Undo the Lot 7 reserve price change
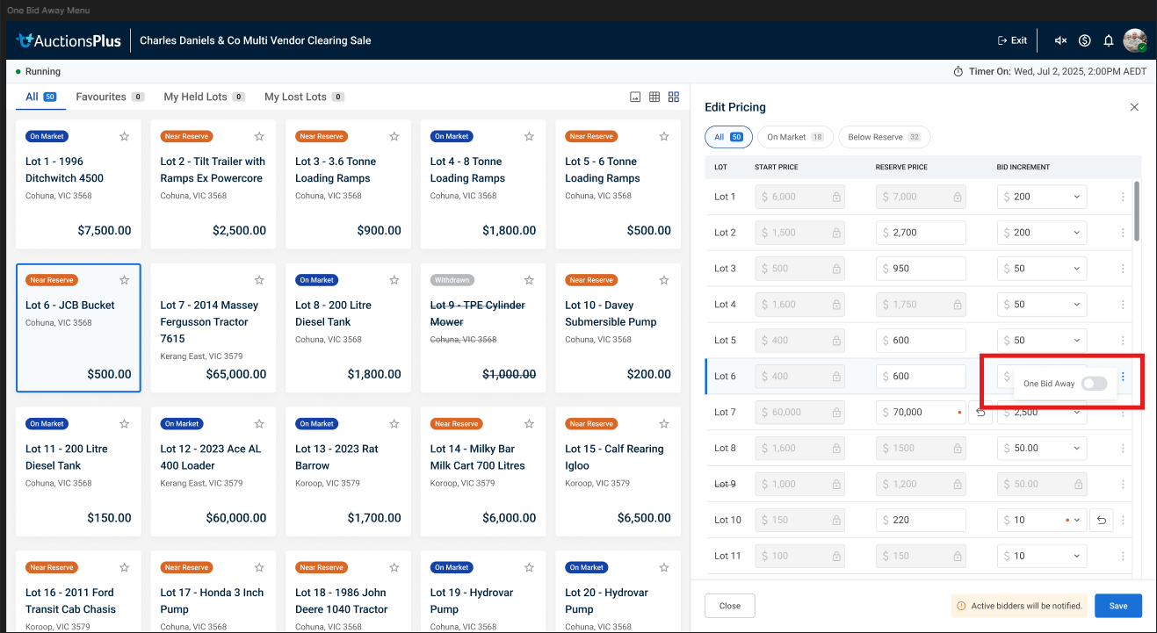 click(980, 413)
